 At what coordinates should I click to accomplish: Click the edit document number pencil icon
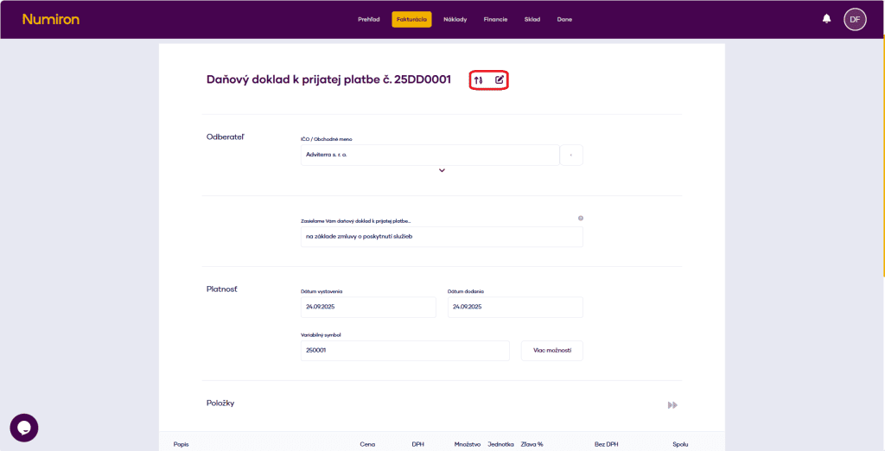500,80
